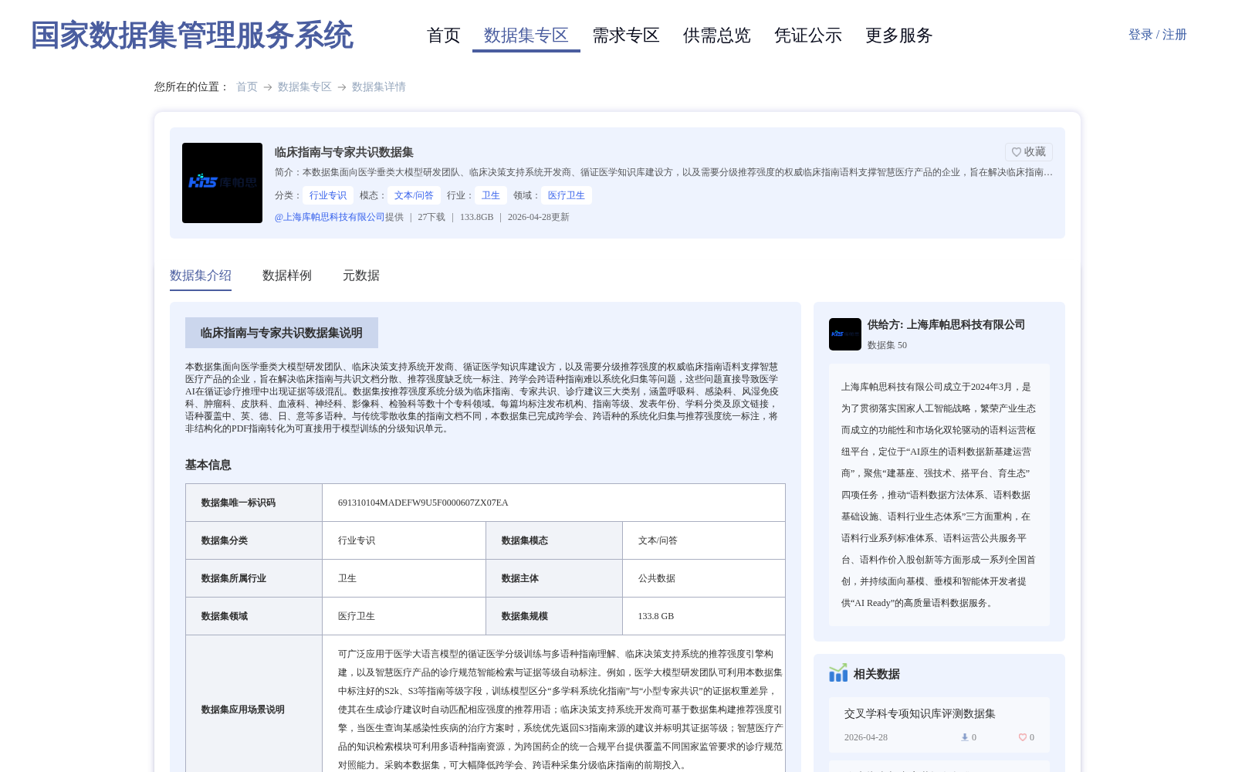Screen dimensions: 1235x772
Task: Click the 收藏 favorite button
Action: (1029, 152)
